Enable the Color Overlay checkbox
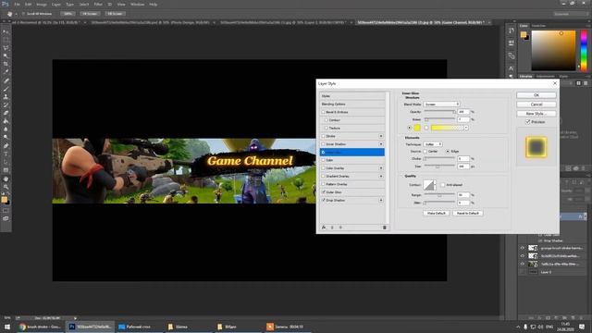Image resolution: width=592 pixels, height=333 pixels. coord(323,168)
